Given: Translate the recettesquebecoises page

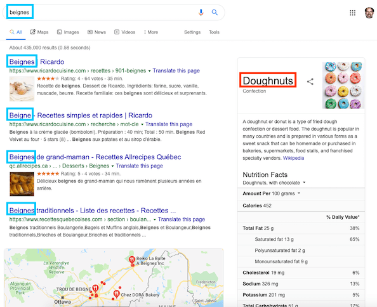Looking at the screenshot, I should pos(182,219).
